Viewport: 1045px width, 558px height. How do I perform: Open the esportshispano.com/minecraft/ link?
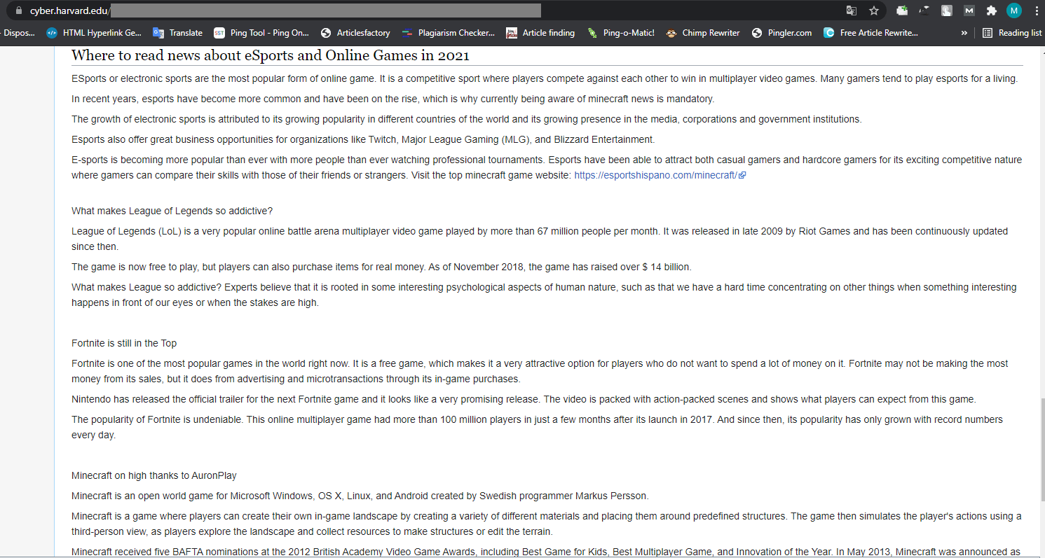coord(655,175)
